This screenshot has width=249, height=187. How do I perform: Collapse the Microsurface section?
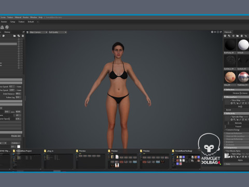tap(237, 97)
